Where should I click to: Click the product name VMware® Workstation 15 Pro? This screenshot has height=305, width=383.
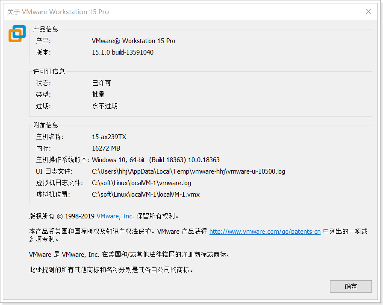[133, 41]
